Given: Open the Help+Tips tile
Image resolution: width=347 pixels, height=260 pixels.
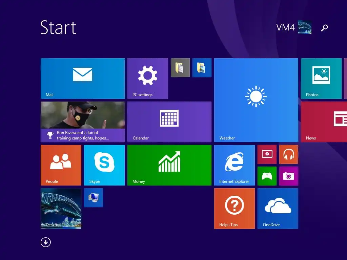Looking at the screenshot, I should (x=234, y=209).
